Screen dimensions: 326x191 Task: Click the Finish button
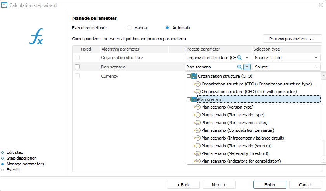pos(270,185)
